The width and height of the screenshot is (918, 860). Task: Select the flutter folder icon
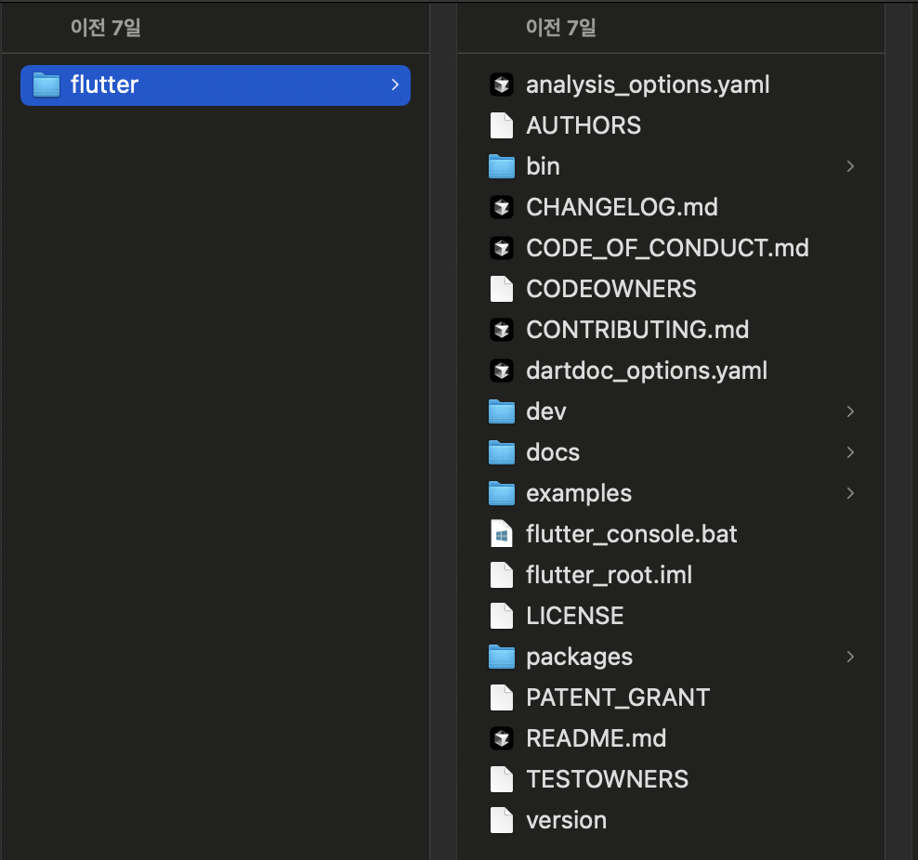(x=46, y=85)
